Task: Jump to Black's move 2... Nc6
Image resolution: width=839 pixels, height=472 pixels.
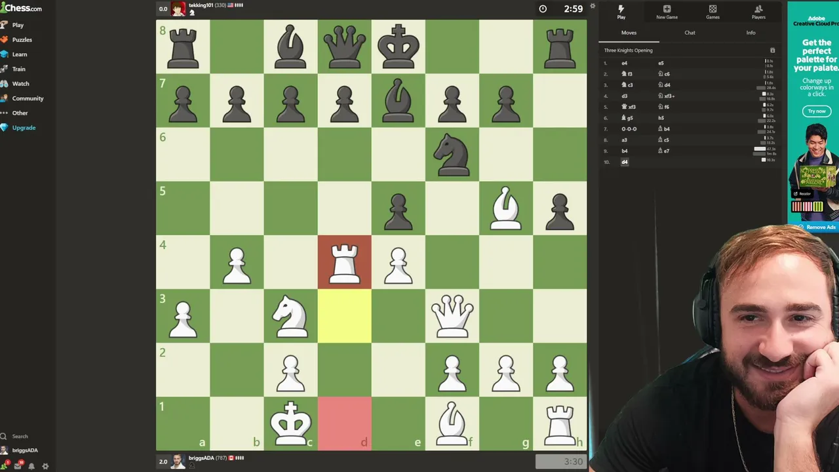Action: click(x=664, y=74)
